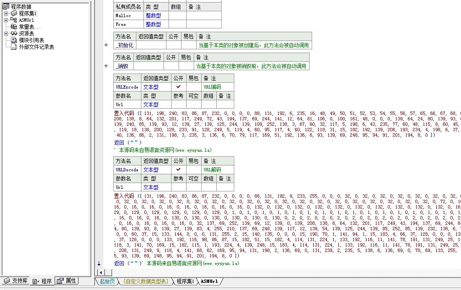Click the standalone 本源码来自易语言资源网 comment line
461x290 pixels.
pyautogui.click(x=163, y=150)
